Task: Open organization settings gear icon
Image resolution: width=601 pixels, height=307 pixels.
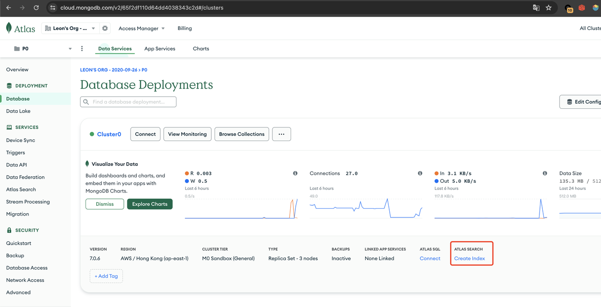Action: 105,28
